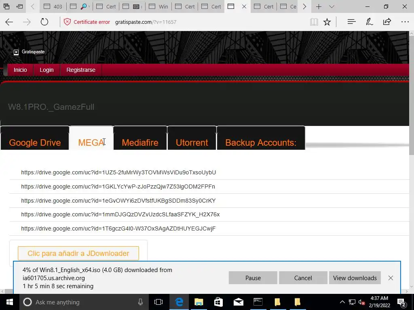Select the MEGA tab
The width and height of the screenshot is (414, 310).
(x=91, y=142)
